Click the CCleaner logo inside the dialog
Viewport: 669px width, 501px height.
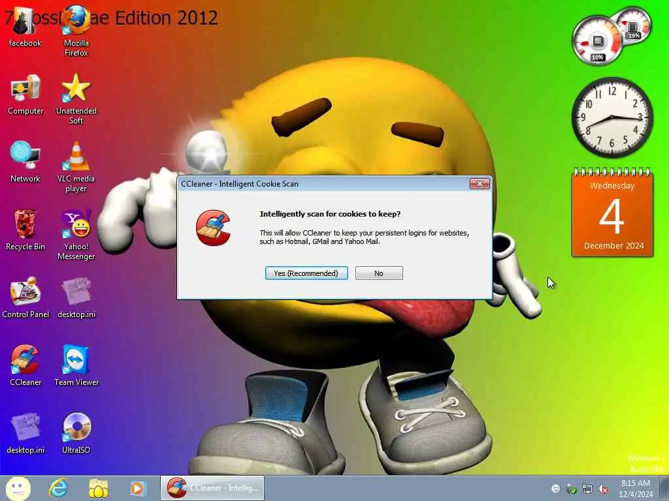[x=214, y=228]
